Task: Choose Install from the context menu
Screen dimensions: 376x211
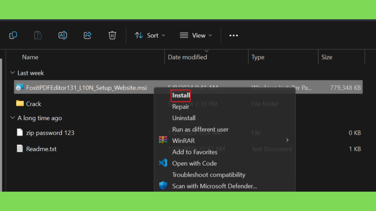Action: [x=181, y=96]
